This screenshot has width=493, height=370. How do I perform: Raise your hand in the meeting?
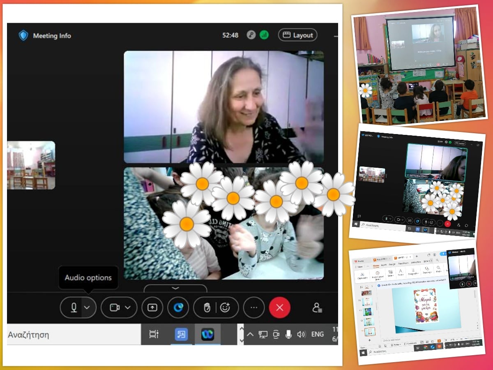[207, 308]
